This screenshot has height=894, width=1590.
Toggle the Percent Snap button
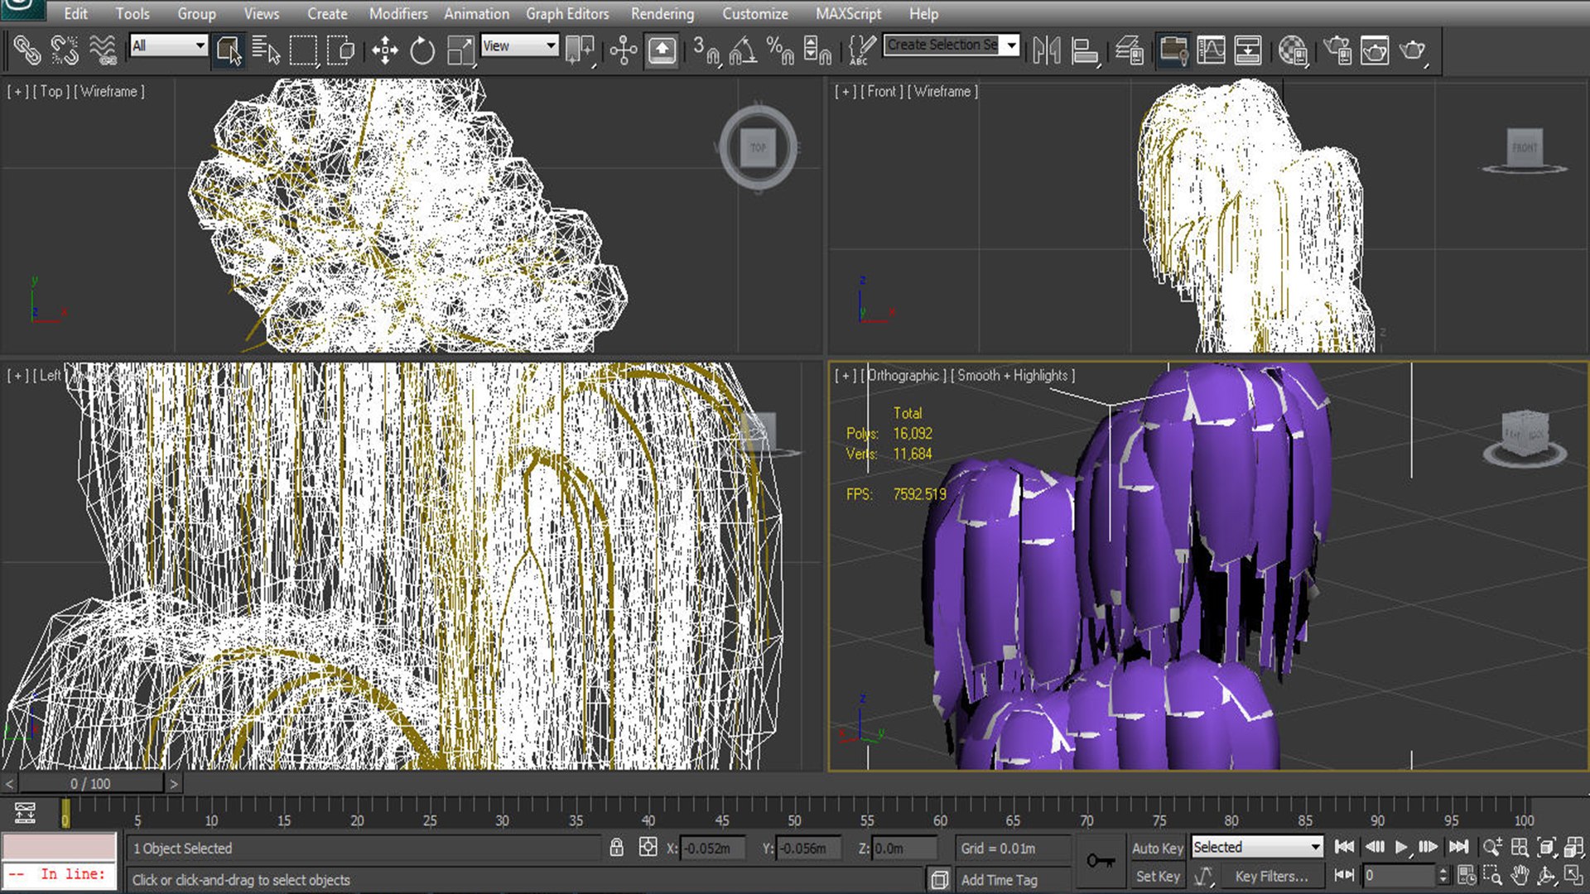pyautogui.click(x=780, y=50)
